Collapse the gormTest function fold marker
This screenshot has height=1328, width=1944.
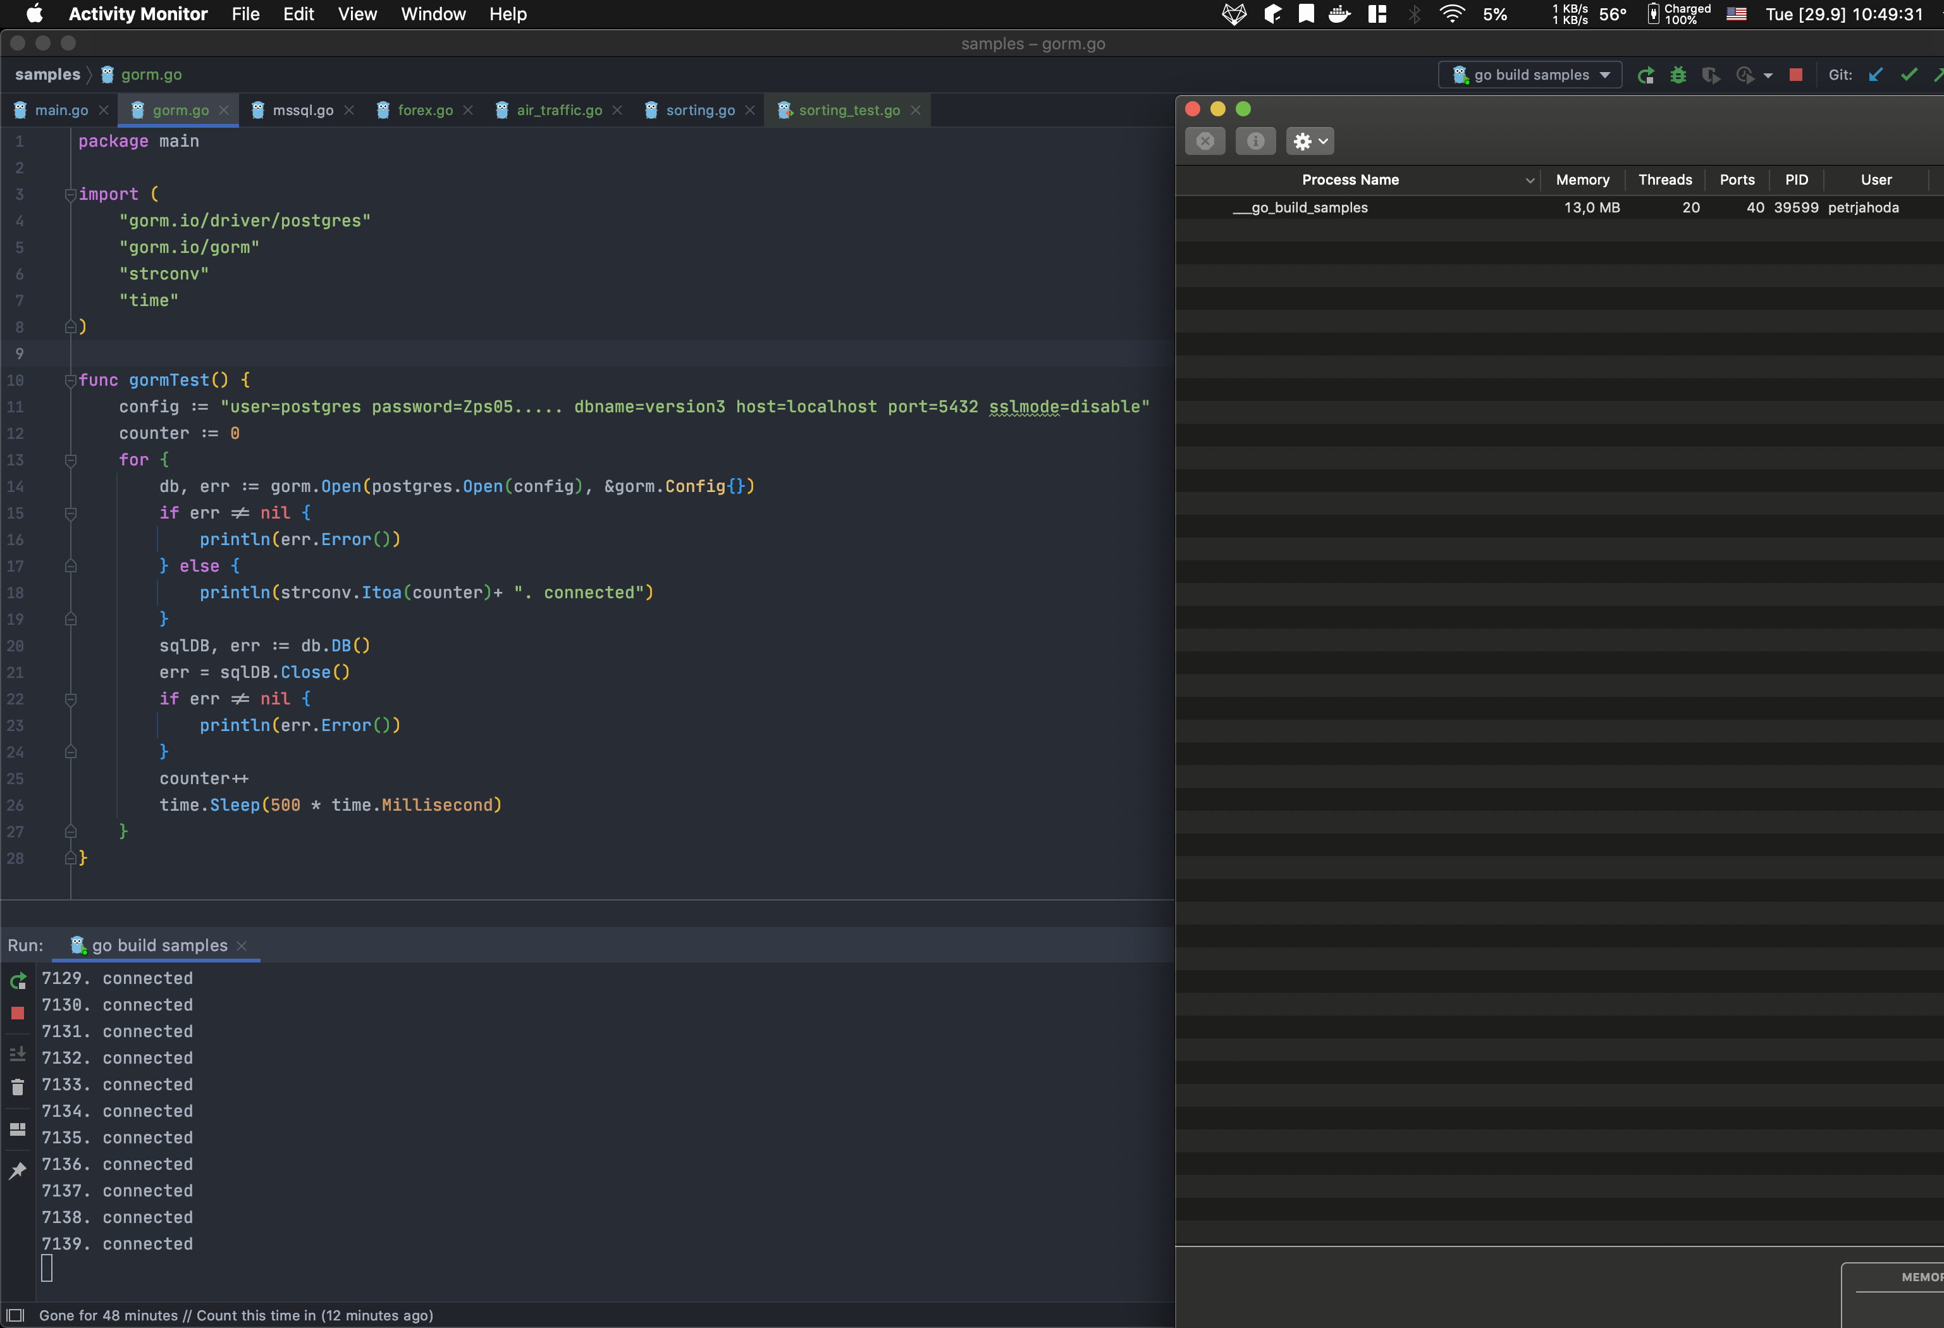coord(70,381)
